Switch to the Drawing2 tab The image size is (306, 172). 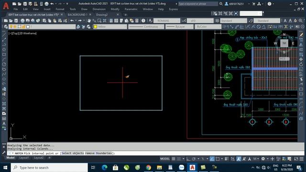[102, 15]
